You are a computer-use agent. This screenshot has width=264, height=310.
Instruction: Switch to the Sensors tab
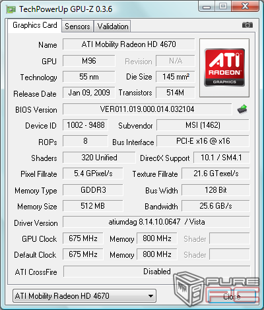[x=77, y=26]
